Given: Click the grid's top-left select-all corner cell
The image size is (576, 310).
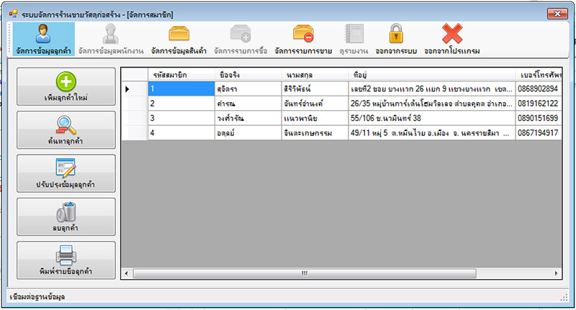Looking at the screenshot, I should pos(134,74).
